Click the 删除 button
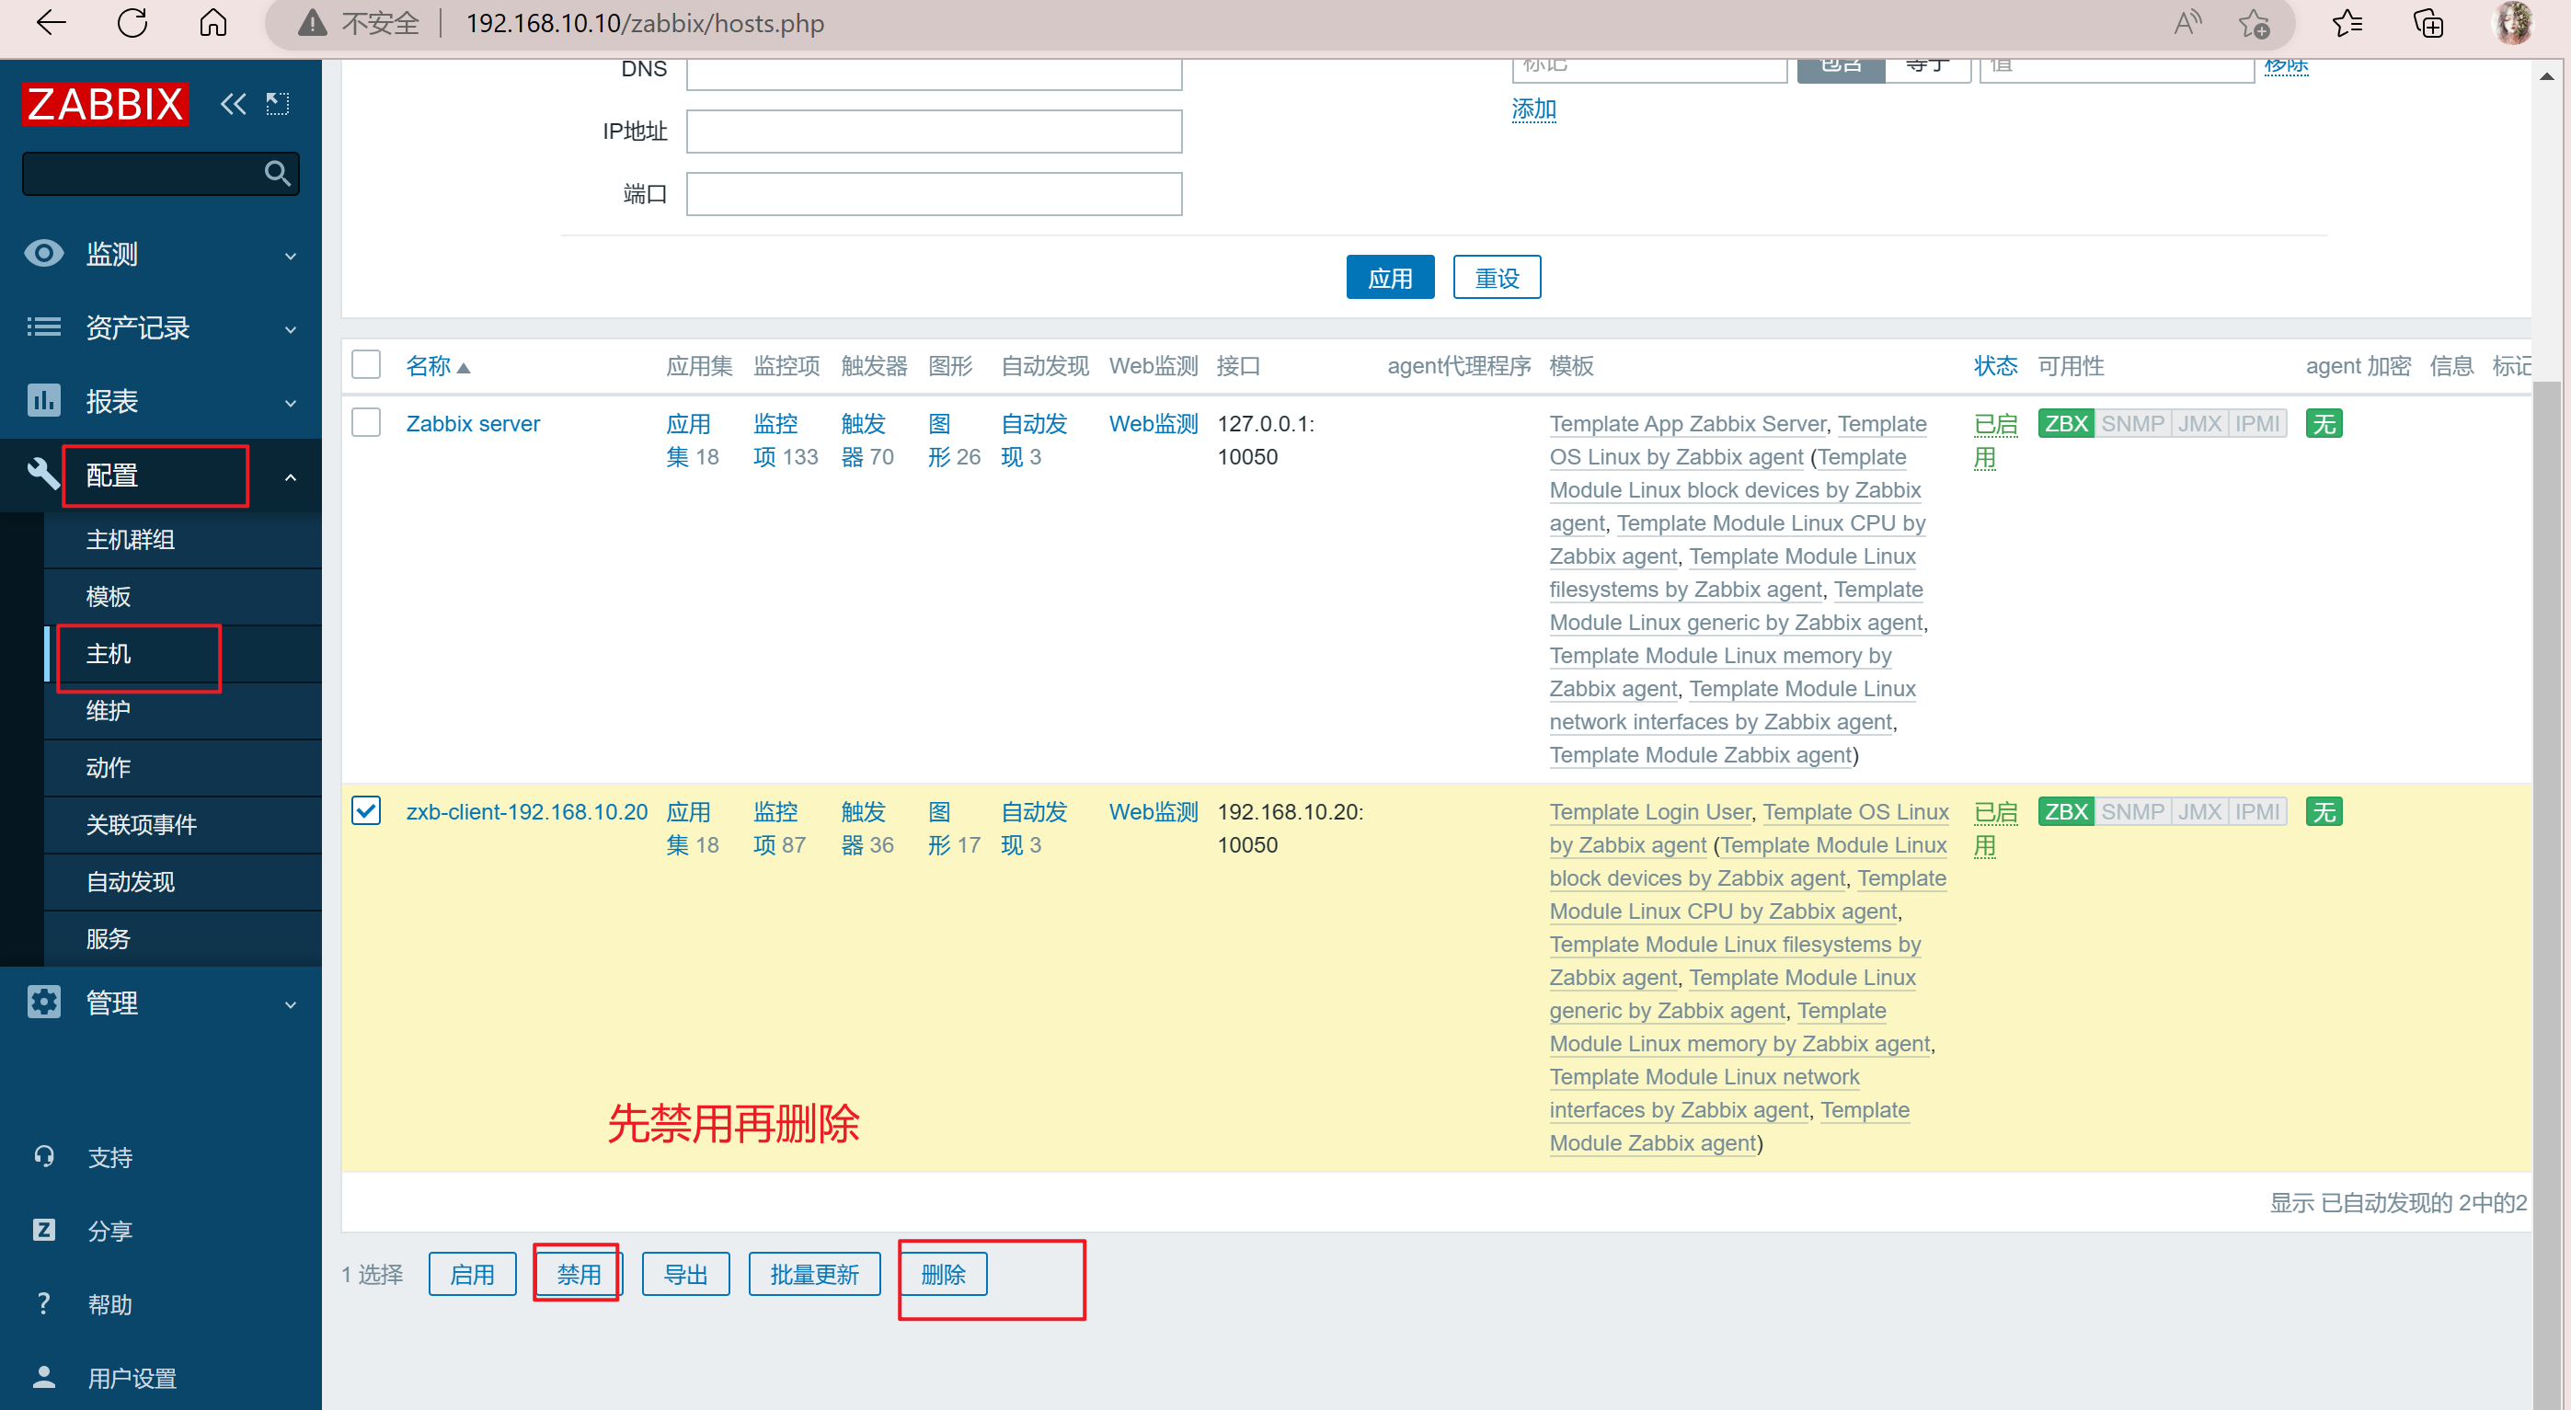The height and width of the screenshot is (1410, 2571). [x=943, y=1274]
